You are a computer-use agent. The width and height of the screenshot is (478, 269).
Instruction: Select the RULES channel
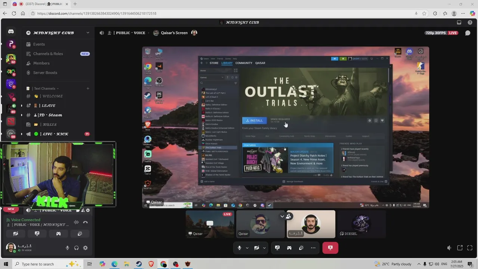click(x=58, y=124)
